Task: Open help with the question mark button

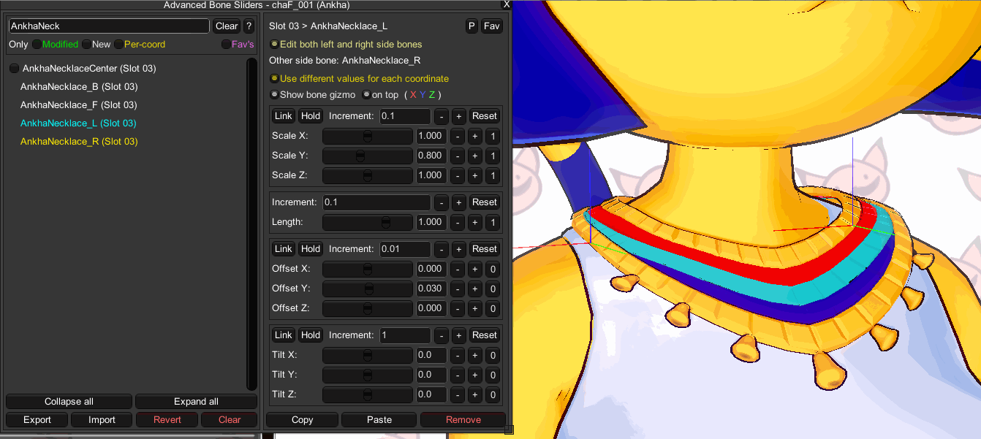Action: [249, 26]
